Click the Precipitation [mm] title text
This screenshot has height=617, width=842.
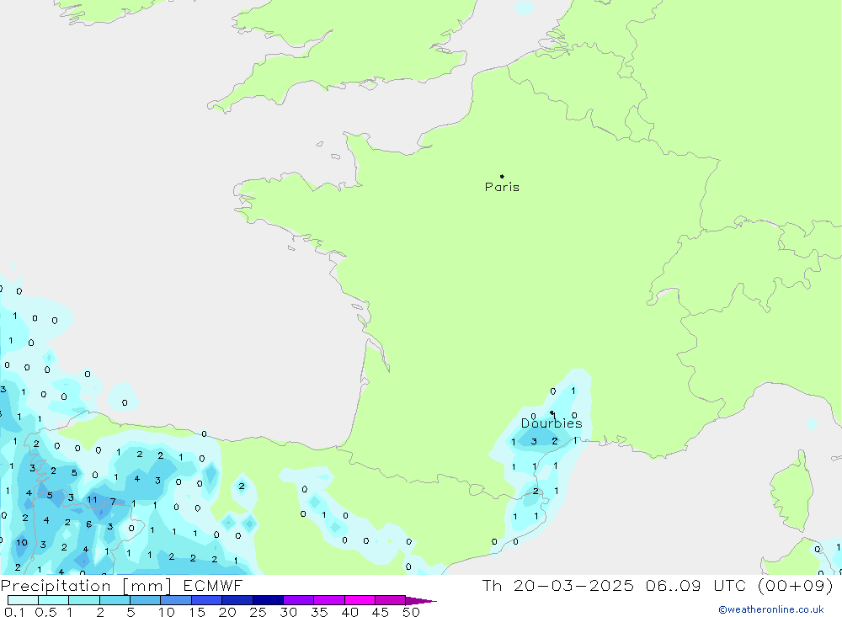click(x=86, y=585)
